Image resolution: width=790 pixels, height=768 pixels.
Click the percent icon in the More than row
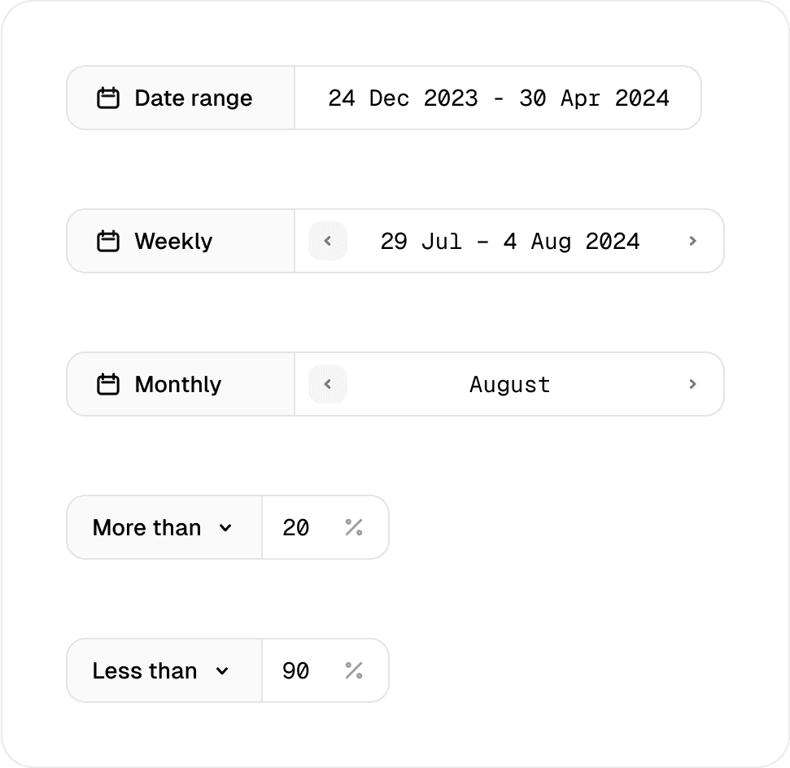tap(353, 528)
